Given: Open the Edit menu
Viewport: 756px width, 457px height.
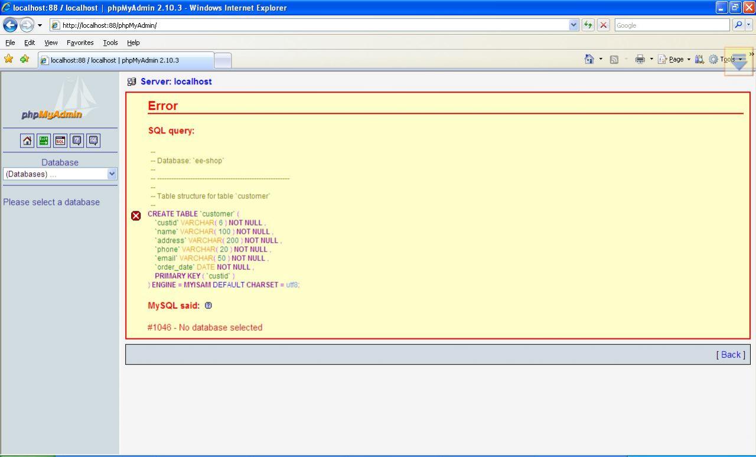Looking at the screenshot, I should coord(30,43).
